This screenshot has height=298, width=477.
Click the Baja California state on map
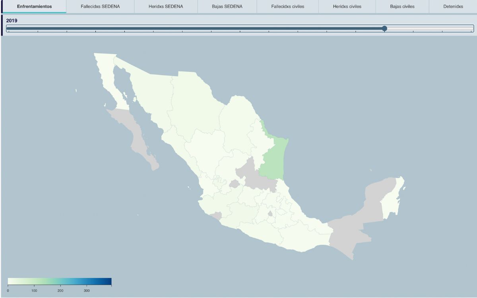pos(109,79)
